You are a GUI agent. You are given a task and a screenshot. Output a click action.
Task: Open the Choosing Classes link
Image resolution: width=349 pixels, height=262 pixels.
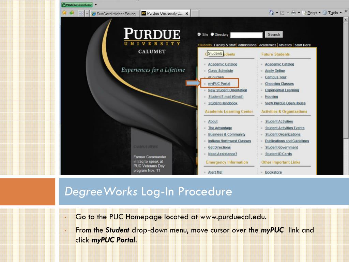coord(279,84)
